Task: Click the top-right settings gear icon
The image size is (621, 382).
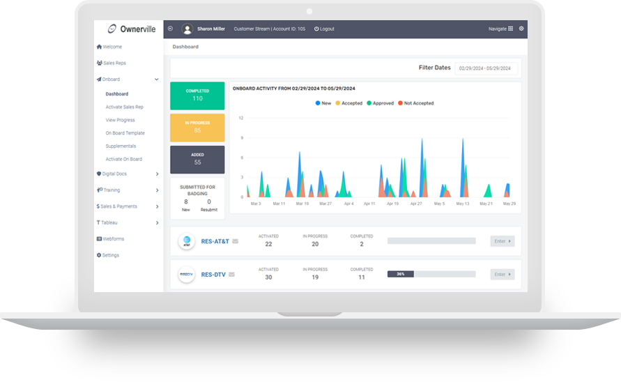Action: point(521,29)
